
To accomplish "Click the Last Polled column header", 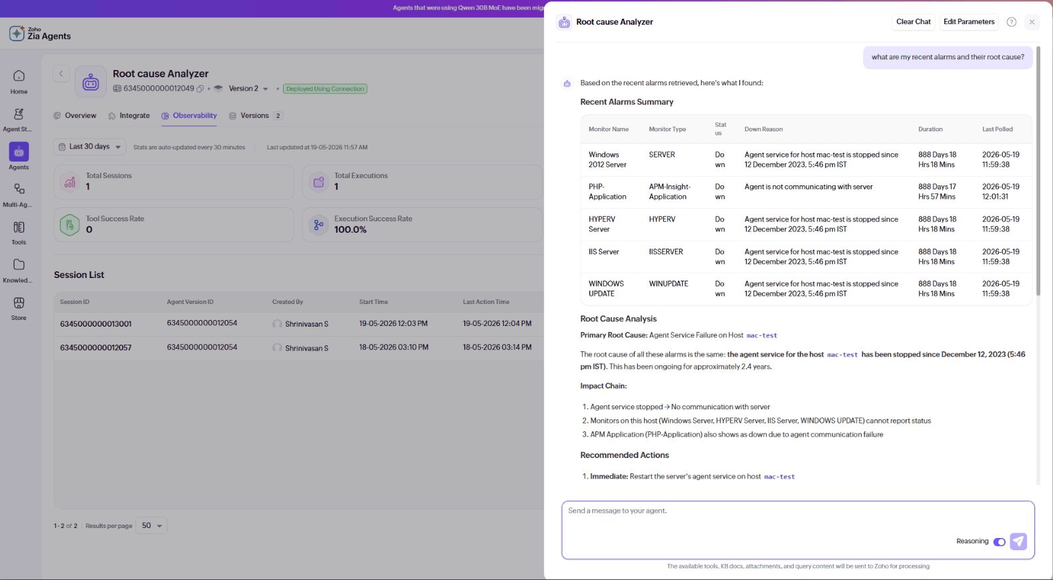I will [997, 129].
